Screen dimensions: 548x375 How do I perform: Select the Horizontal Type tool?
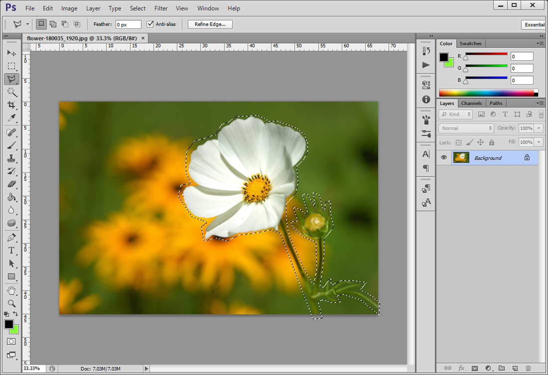pos(11,250)
